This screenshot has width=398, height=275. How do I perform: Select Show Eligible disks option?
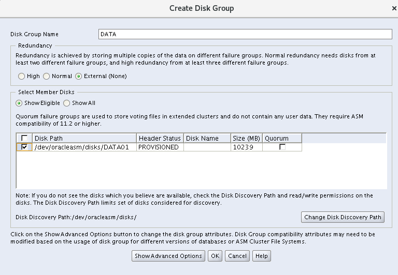[x=19, y=103]
